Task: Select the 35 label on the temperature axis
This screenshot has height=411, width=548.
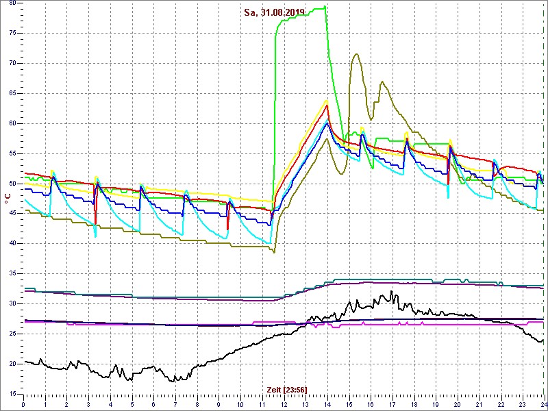Action: coord(13,273)
